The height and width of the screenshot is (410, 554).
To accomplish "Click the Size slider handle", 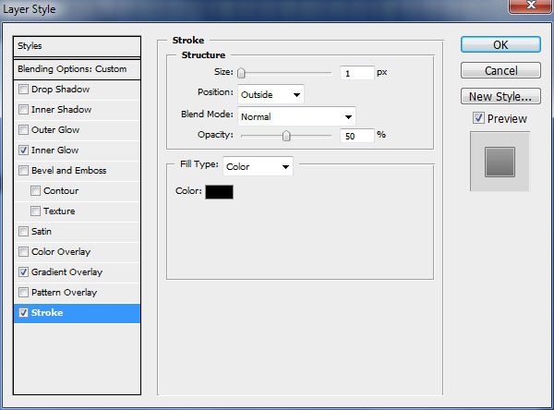I will tap(241, 73).
